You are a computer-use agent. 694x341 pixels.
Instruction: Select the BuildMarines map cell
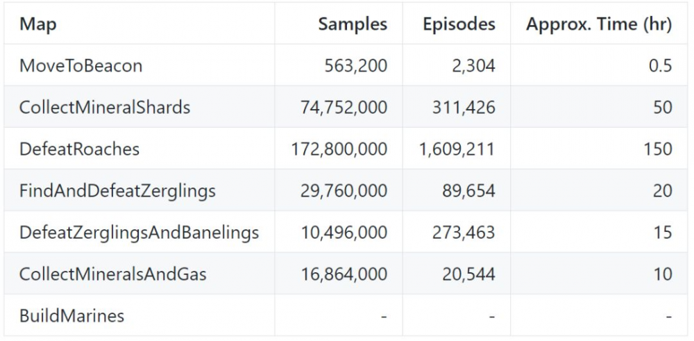tap(71, 316)
